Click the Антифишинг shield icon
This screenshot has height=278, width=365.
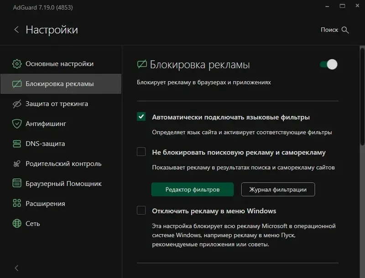(x=17, y=124)
